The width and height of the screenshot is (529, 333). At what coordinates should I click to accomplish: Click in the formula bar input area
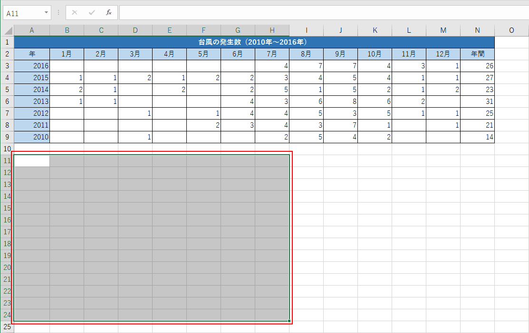[x=324, y=12]
